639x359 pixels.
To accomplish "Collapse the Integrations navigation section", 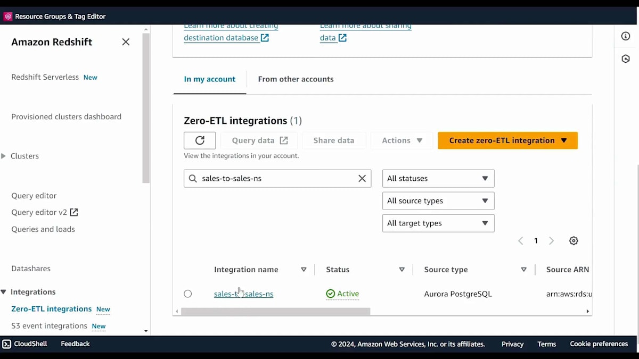I will (4, 292).
